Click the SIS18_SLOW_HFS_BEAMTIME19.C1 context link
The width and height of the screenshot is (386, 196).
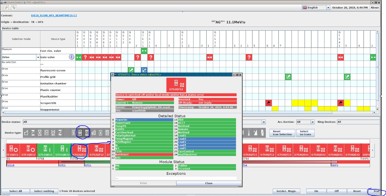point(54,16)
